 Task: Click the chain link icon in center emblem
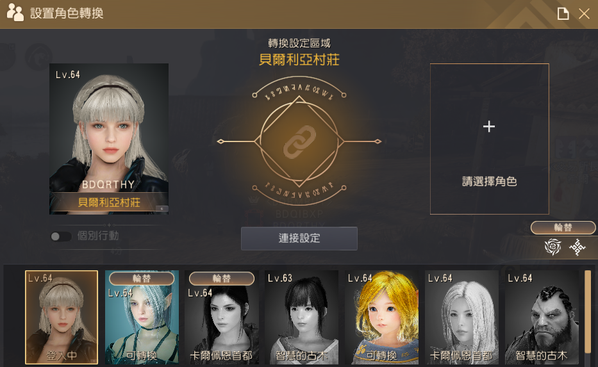pos(299,142)
